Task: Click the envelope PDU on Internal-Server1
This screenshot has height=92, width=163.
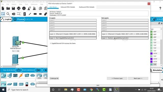Action: tap(18, 43)
